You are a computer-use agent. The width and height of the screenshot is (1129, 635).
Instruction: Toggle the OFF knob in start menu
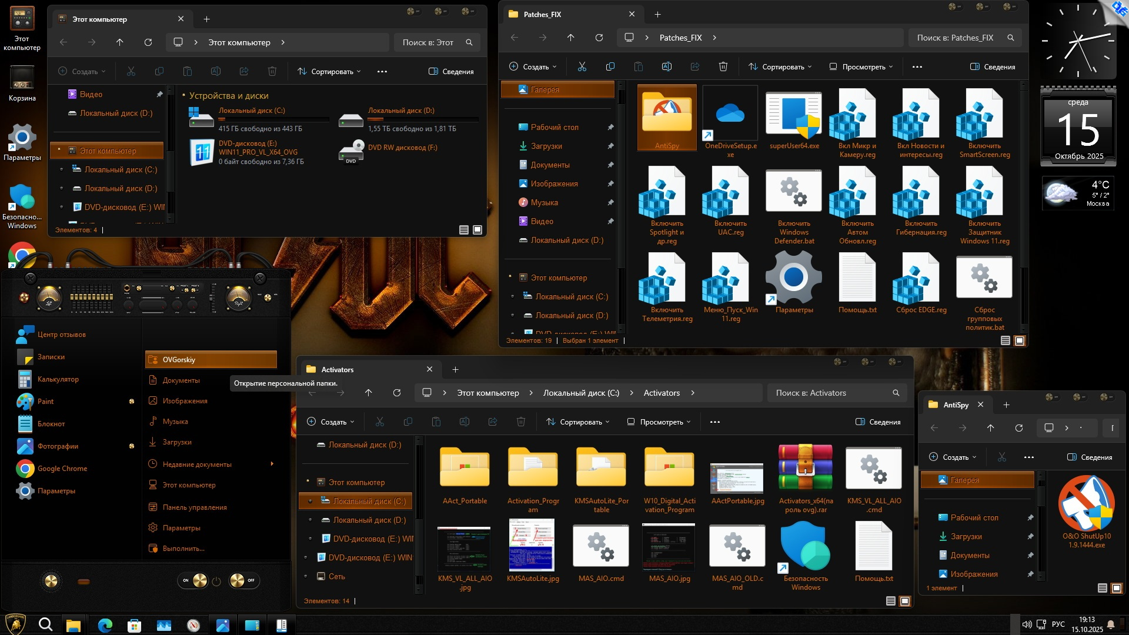(x=237, y=581)
